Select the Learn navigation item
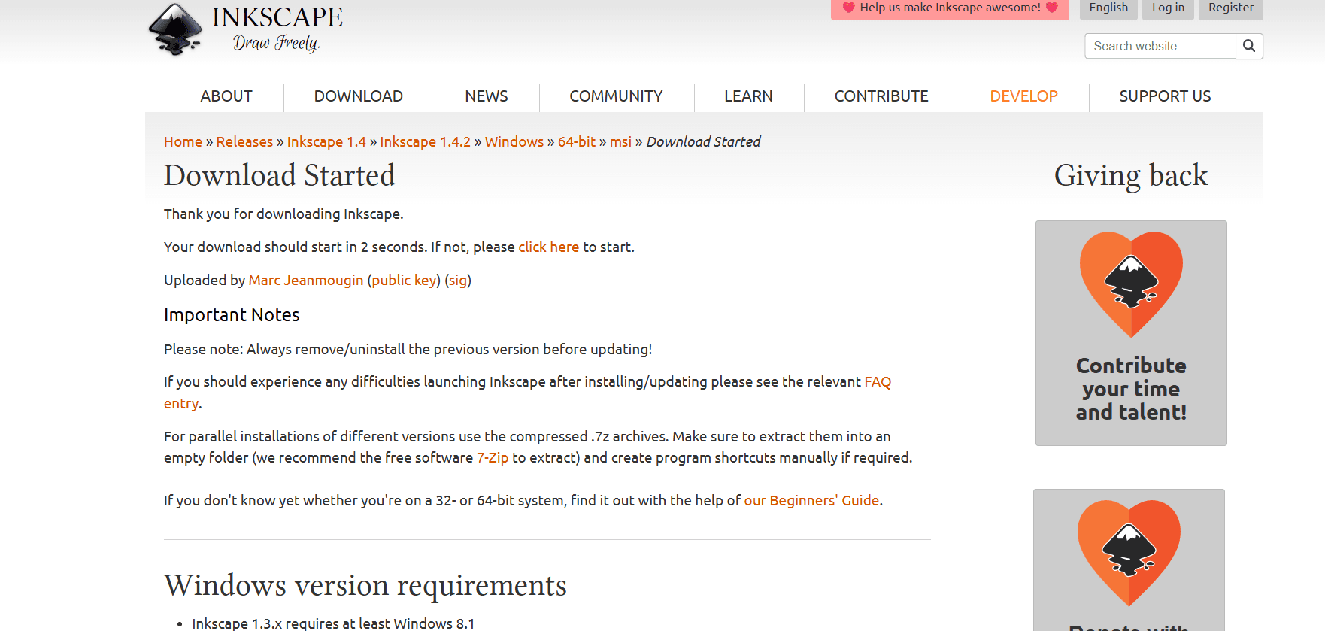Image resolution: width=1325 pixels, height=631 pixels. (747, 96)
